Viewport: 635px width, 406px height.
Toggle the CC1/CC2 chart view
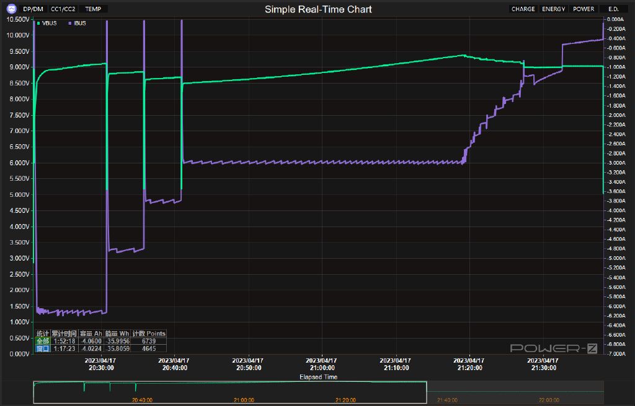coord(63,9)
